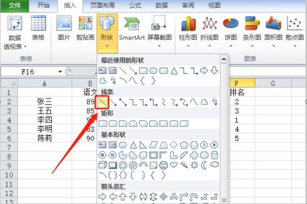Select the sun shape

pos(194,165)
